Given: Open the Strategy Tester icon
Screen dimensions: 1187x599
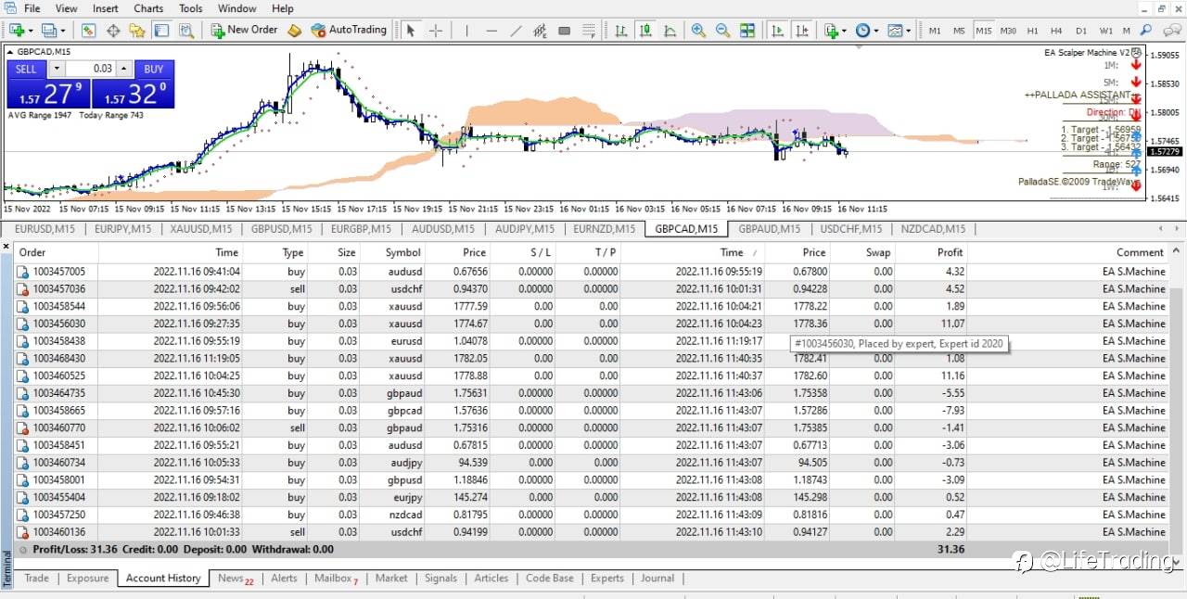Looking at the screenshot, I should (186, 31).
